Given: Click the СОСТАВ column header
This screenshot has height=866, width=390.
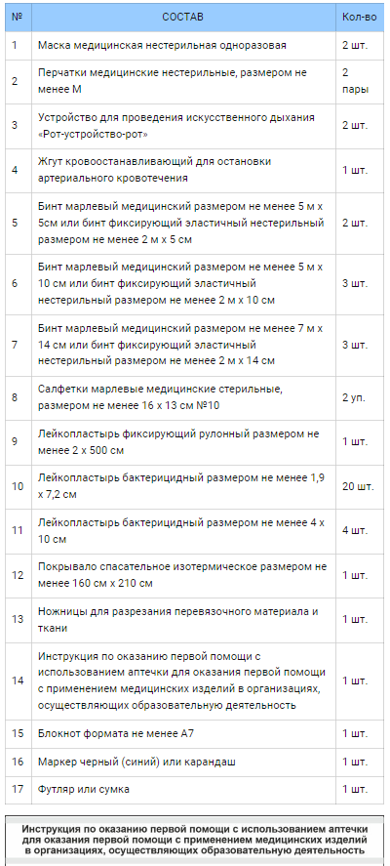Looking at the screenshot, I should tap(183, 18).
